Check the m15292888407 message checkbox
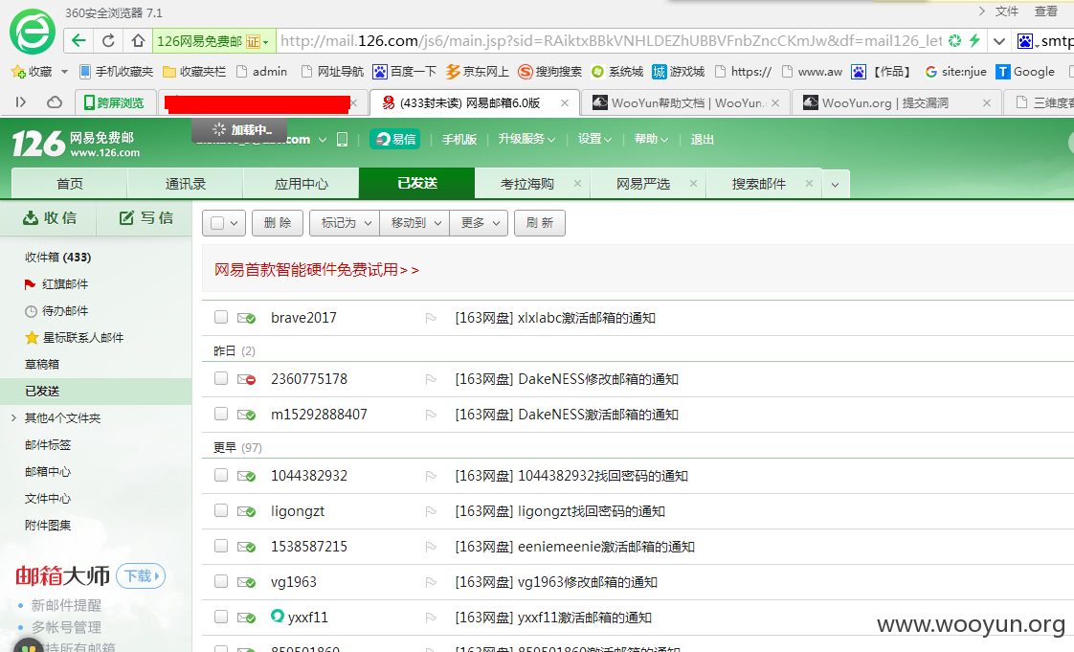Image resolution: width=1074 pixels, height=652 pixels. [x=220, y=414]
